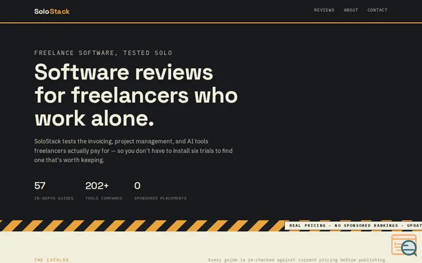Click the SoloStack intro description paragraph
This screenshot has height=263, width=422.
133,150
